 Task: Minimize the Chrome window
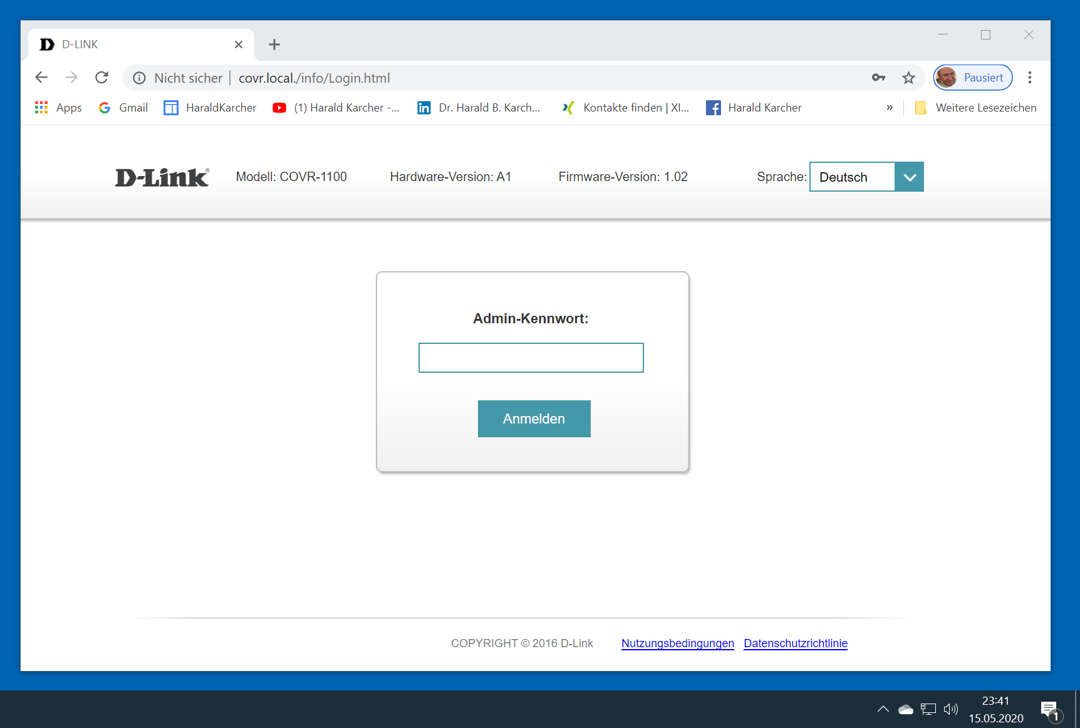point(943,34)
